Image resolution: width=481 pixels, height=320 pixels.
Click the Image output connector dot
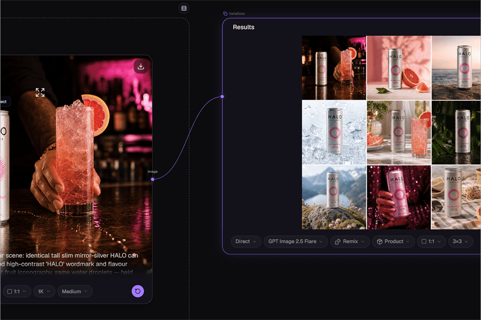[152, 179]
